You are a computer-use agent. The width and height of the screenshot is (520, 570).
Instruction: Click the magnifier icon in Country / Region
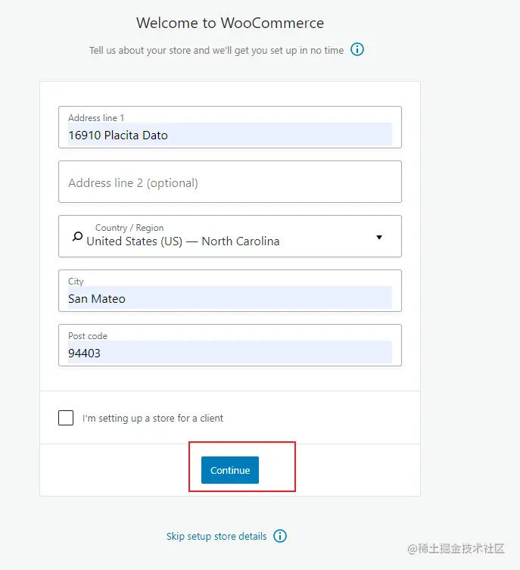(x=77, y=237)
